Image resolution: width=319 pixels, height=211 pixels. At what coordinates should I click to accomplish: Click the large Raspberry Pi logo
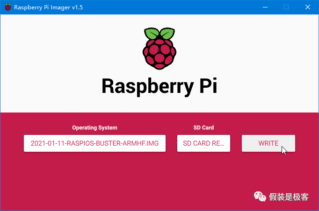159,49
